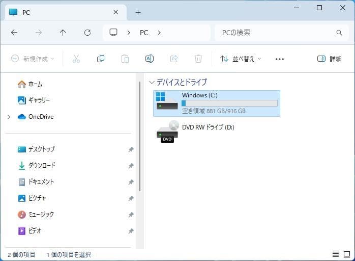Toggle the 詳細 details pane

pyautogui.click(x=330, y=59)
